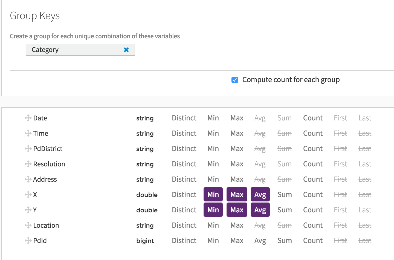
Task: Enable Distinct for Address column
Action: point(184,179)
